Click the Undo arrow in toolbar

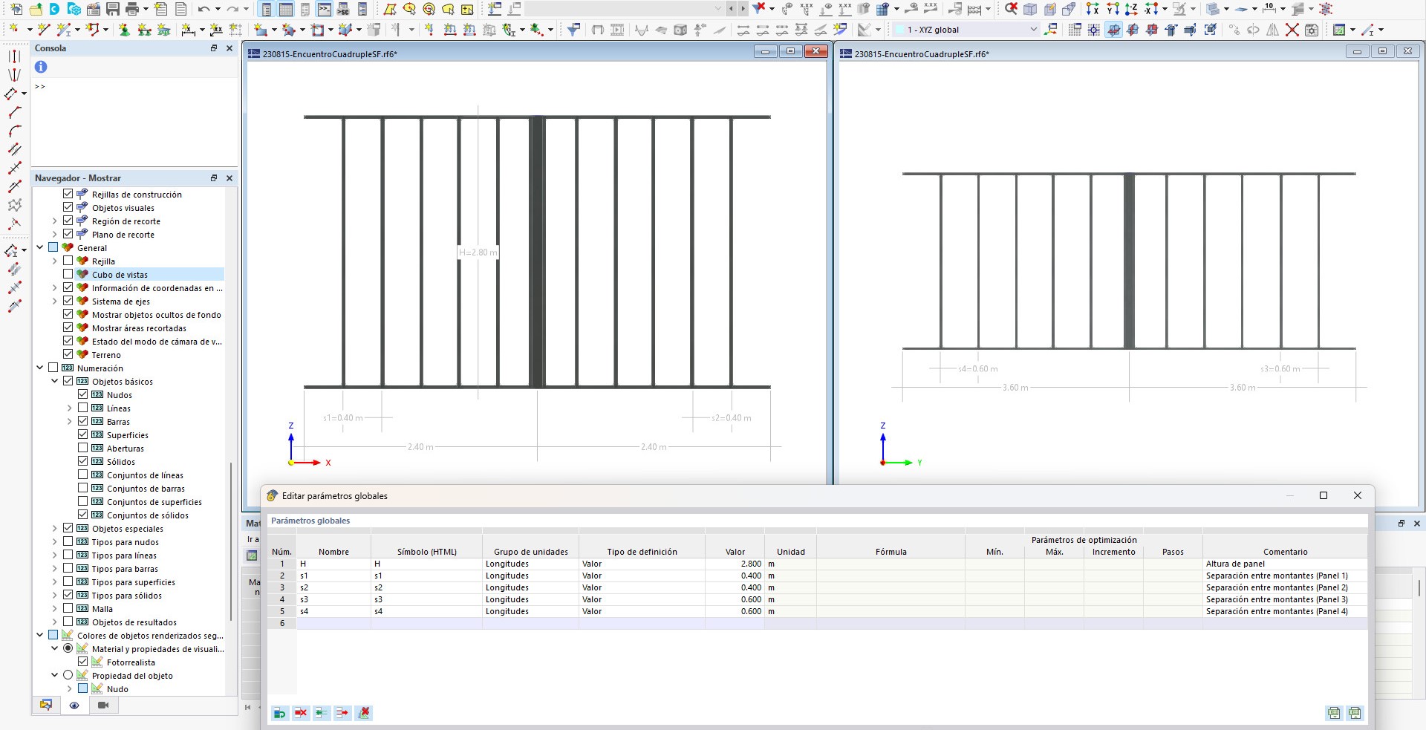(x=204, y=9)
